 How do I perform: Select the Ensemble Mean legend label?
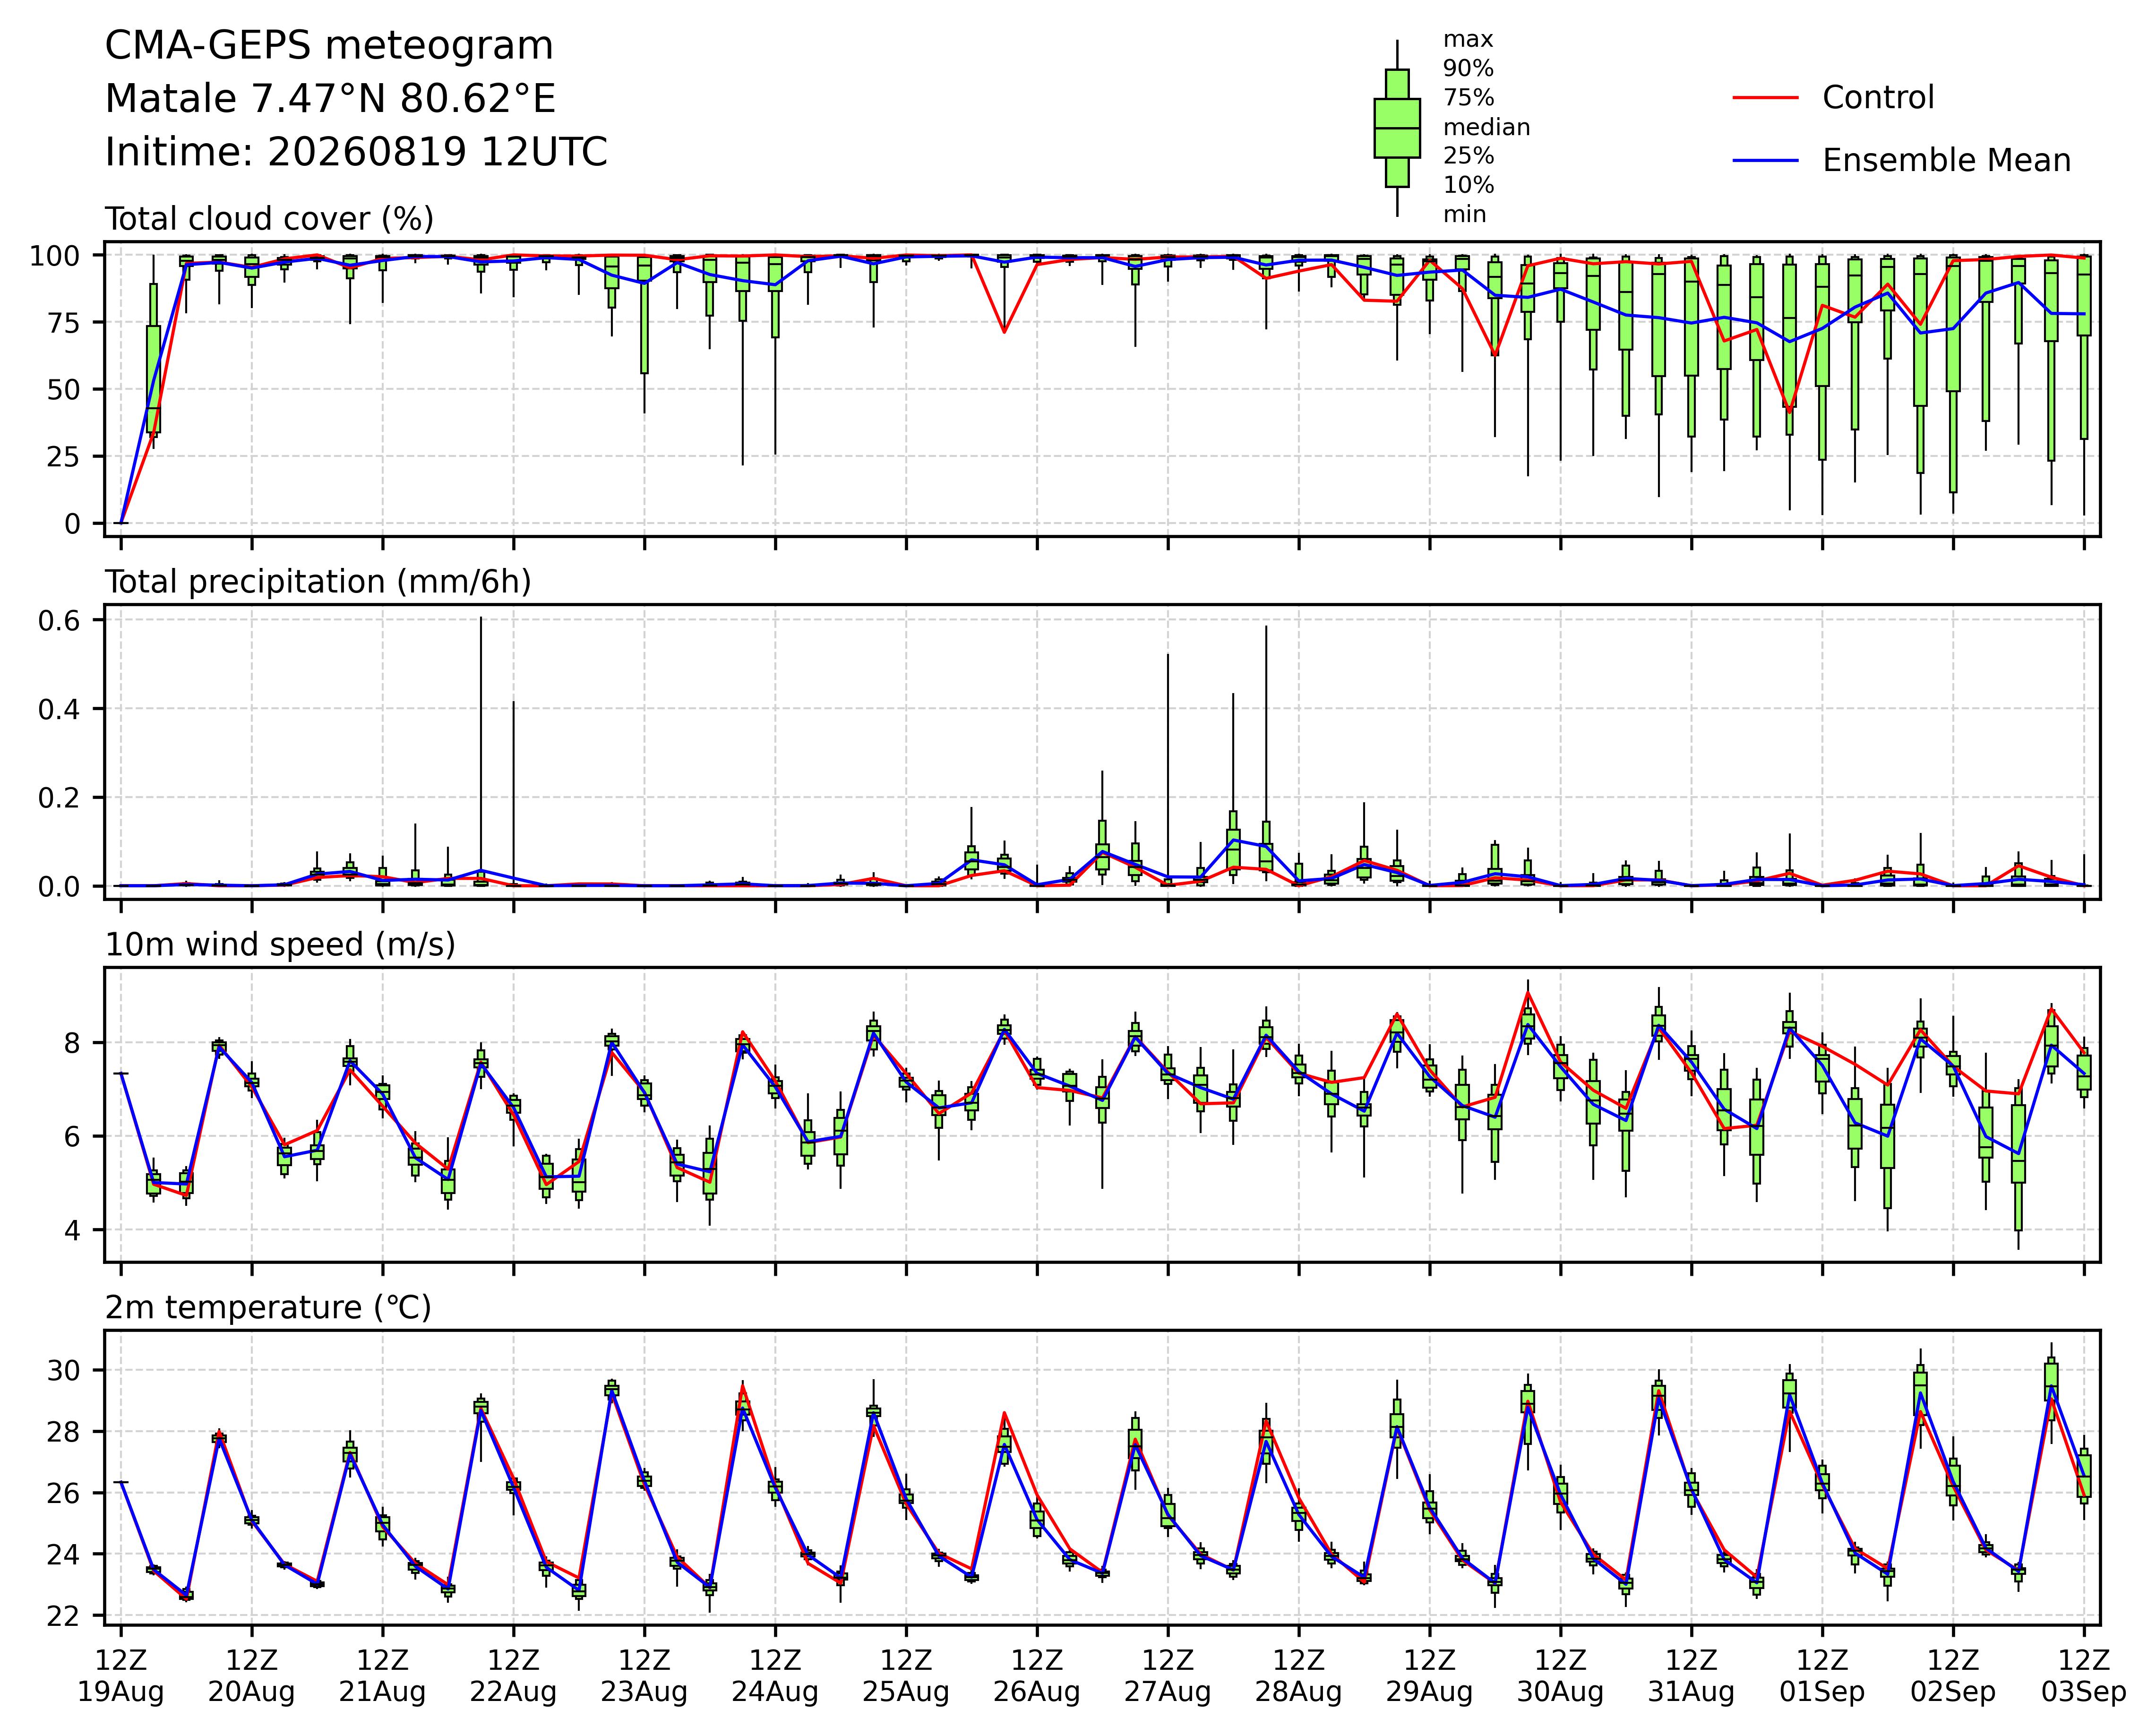1946,161
